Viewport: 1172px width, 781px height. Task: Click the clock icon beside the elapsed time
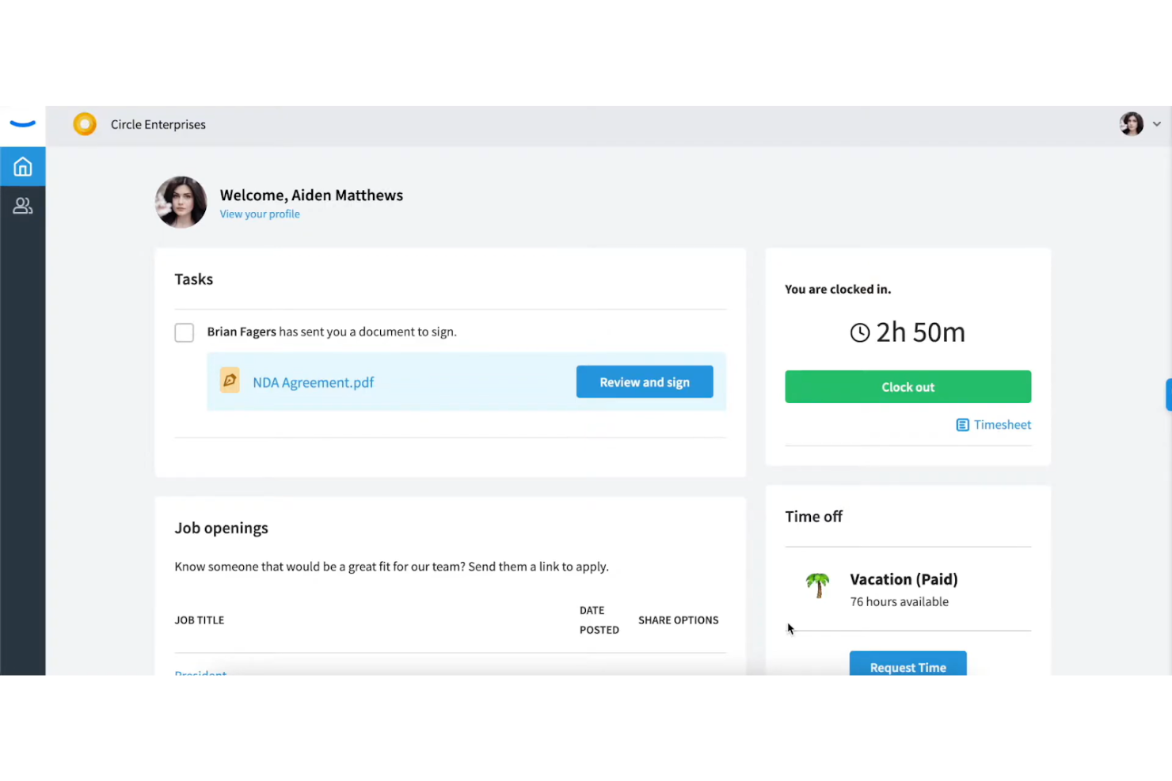pos(859,332)
